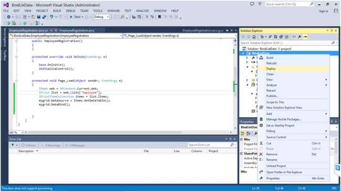Image resolution: width=341 pixels, height=192 pixels.
Task: Collapse the Misc category in Properties
Action: coord(241,139)
